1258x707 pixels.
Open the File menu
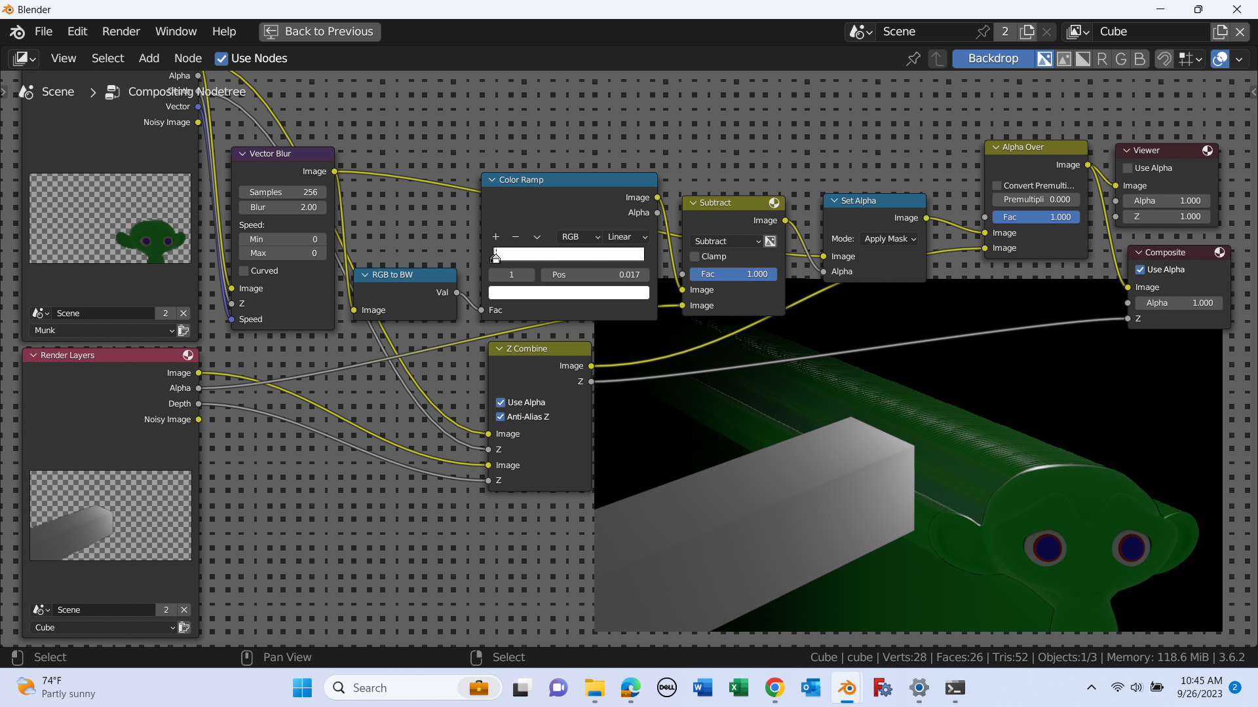tap(43, 31)
